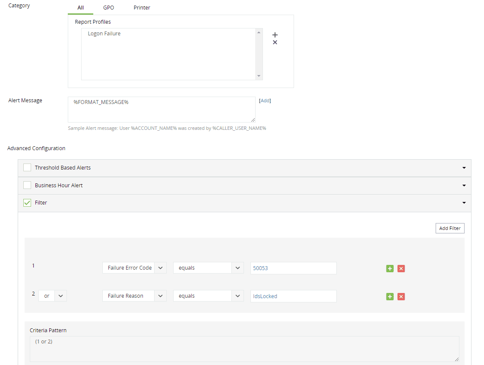Click the Add Filter button

(449, 228)
